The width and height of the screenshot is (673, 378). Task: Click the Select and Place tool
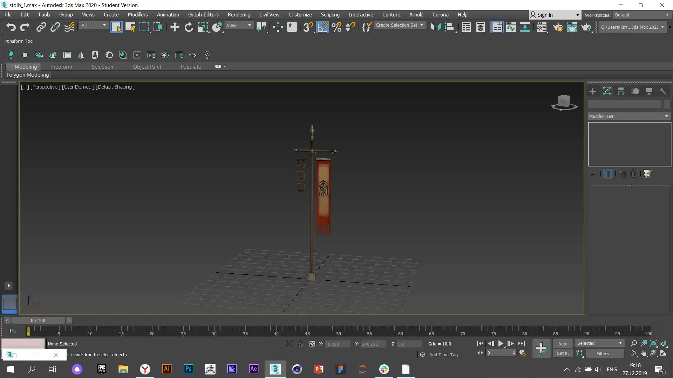[x=217, y=27]
